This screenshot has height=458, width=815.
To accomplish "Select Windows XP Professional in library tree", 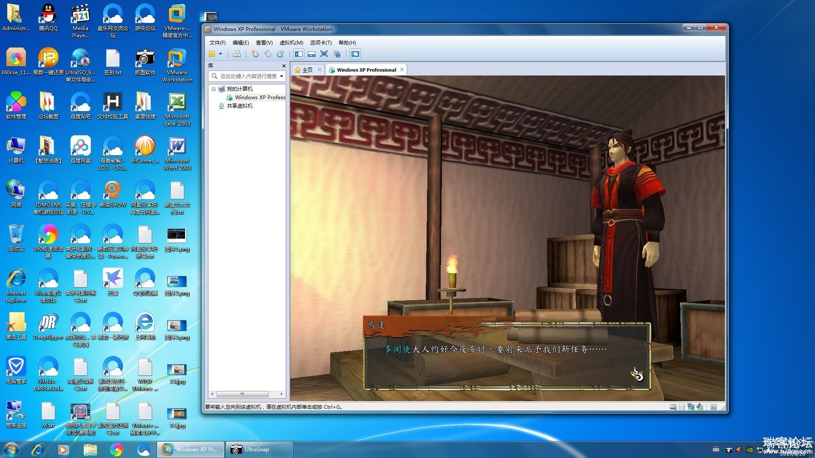I will 260,98.
